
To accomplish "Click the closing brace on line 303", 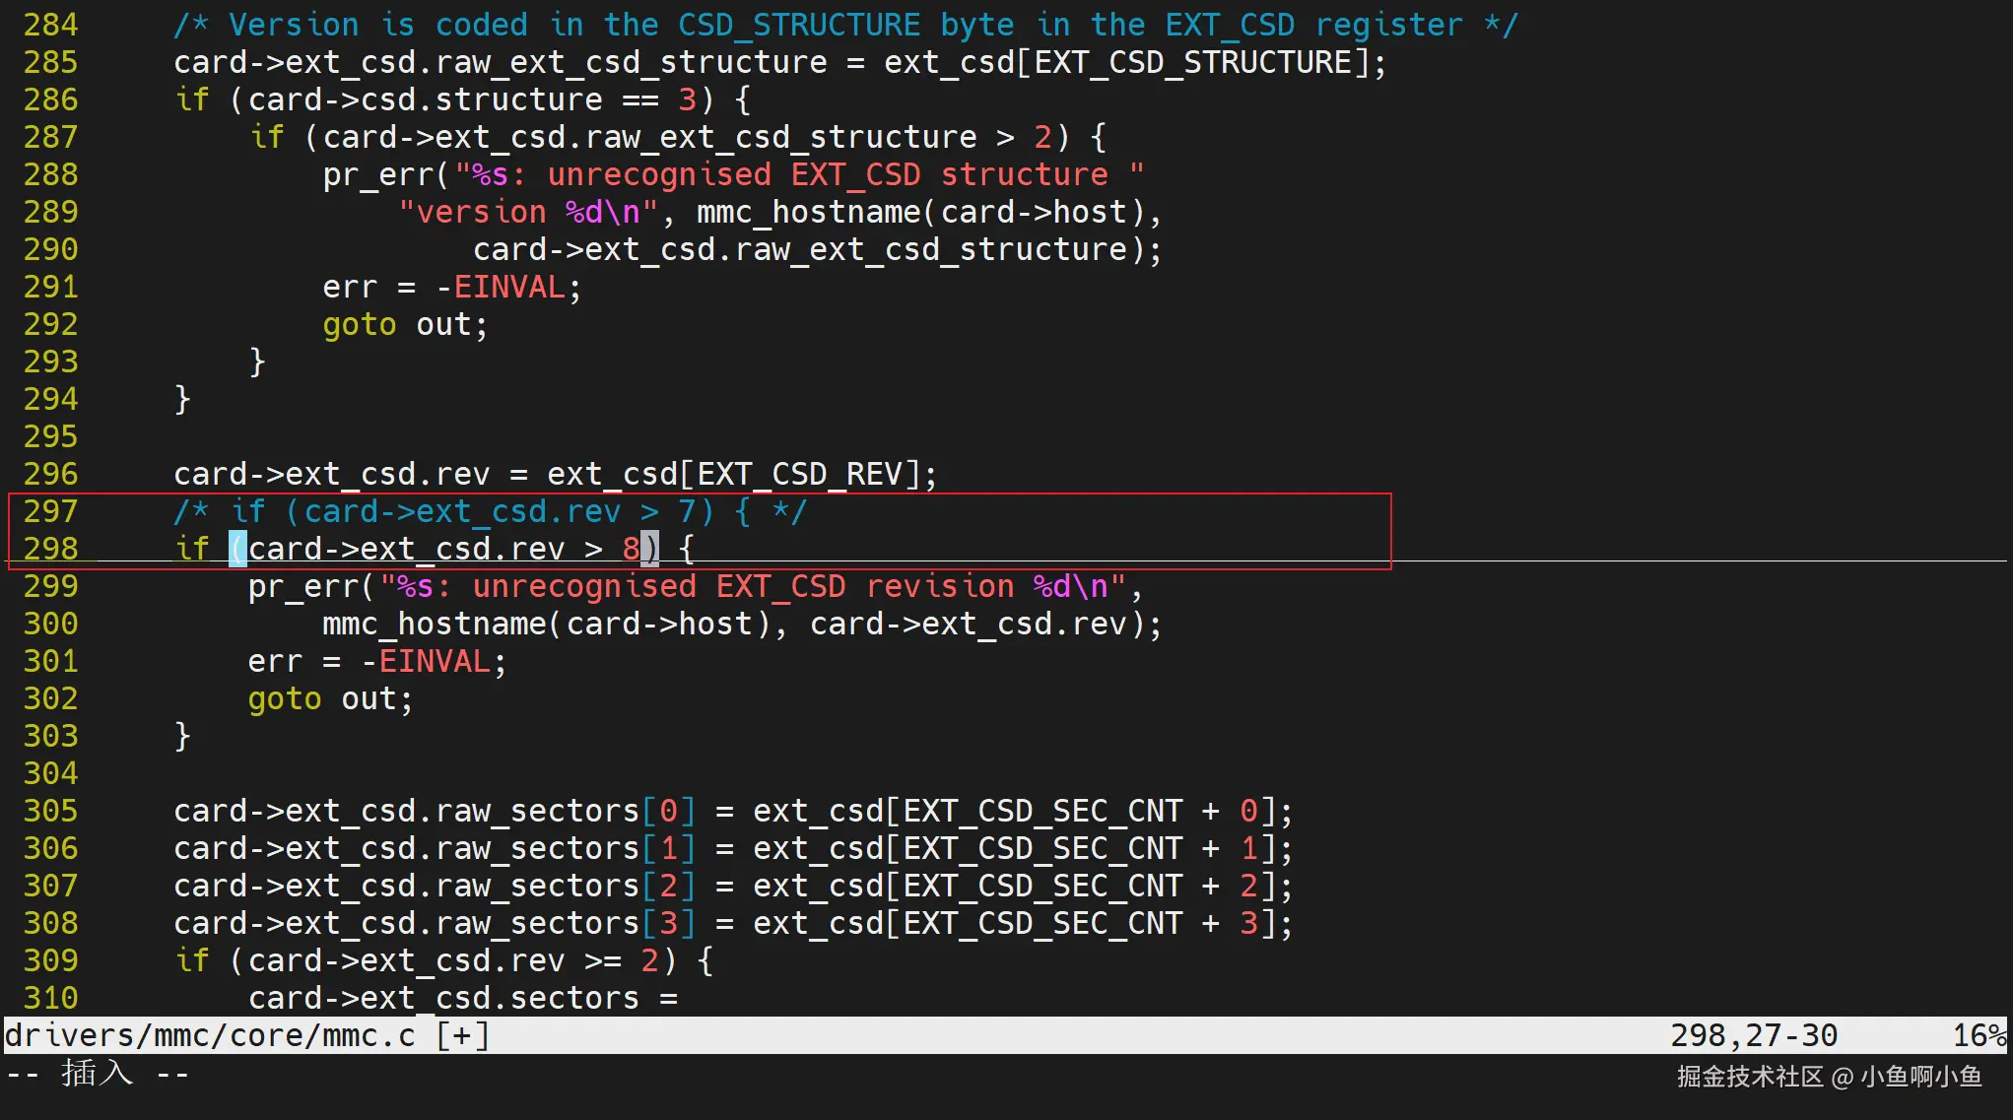I will [182, 736].
